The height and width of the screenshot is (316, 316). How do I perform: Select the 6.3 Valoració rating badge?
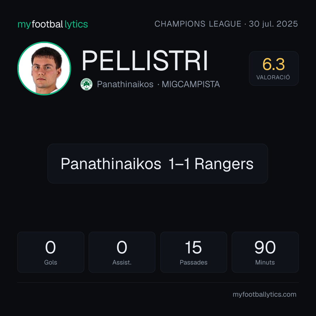point(274,68)
